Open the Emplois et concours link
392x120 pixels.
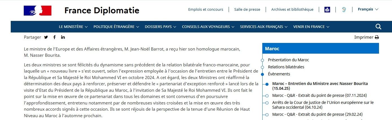pos(205,9)
